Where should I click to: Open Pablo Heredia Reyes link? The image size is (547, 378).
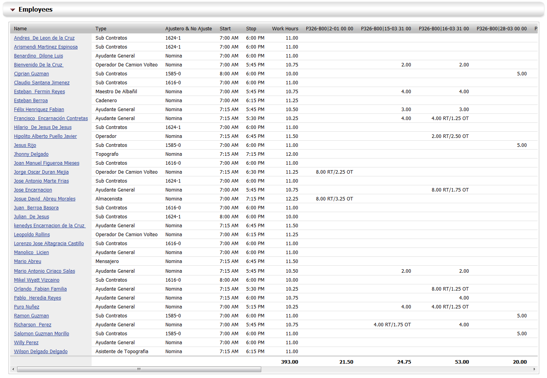click(38, 298)
